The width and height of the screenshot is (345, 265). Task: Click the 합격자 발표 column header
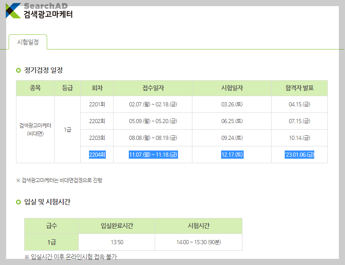pos(299,88)
